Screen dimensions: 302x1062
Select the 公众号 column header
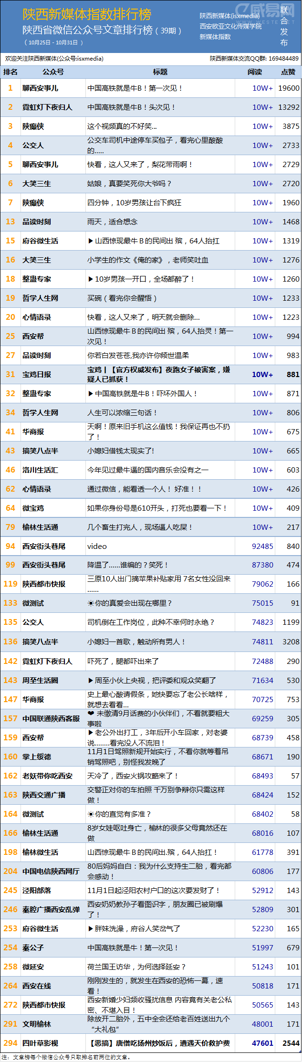coord(53,72)
